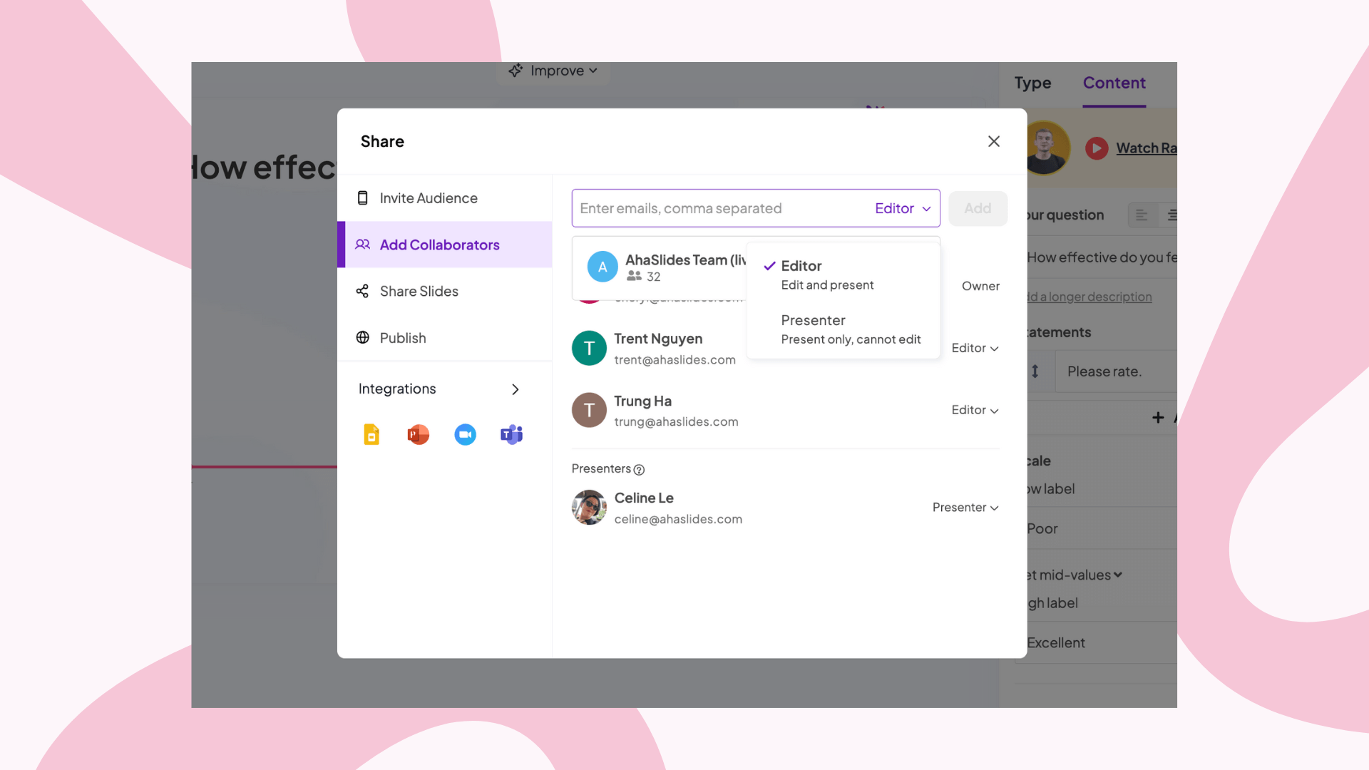Screen dimensions: 1369x770
Task: Click the red Watch play icon
Action: (1097, 148)
